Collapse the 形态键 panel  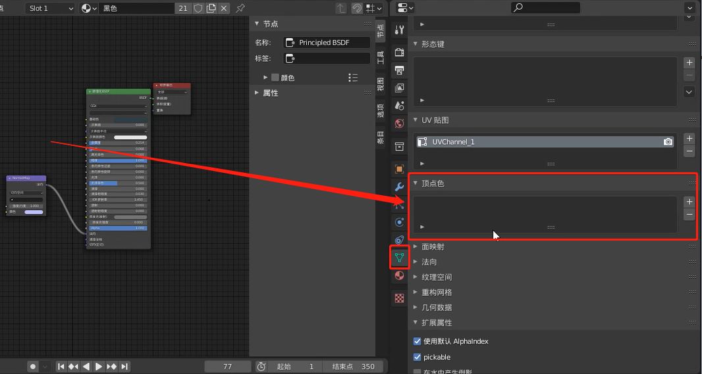point(416,44)
